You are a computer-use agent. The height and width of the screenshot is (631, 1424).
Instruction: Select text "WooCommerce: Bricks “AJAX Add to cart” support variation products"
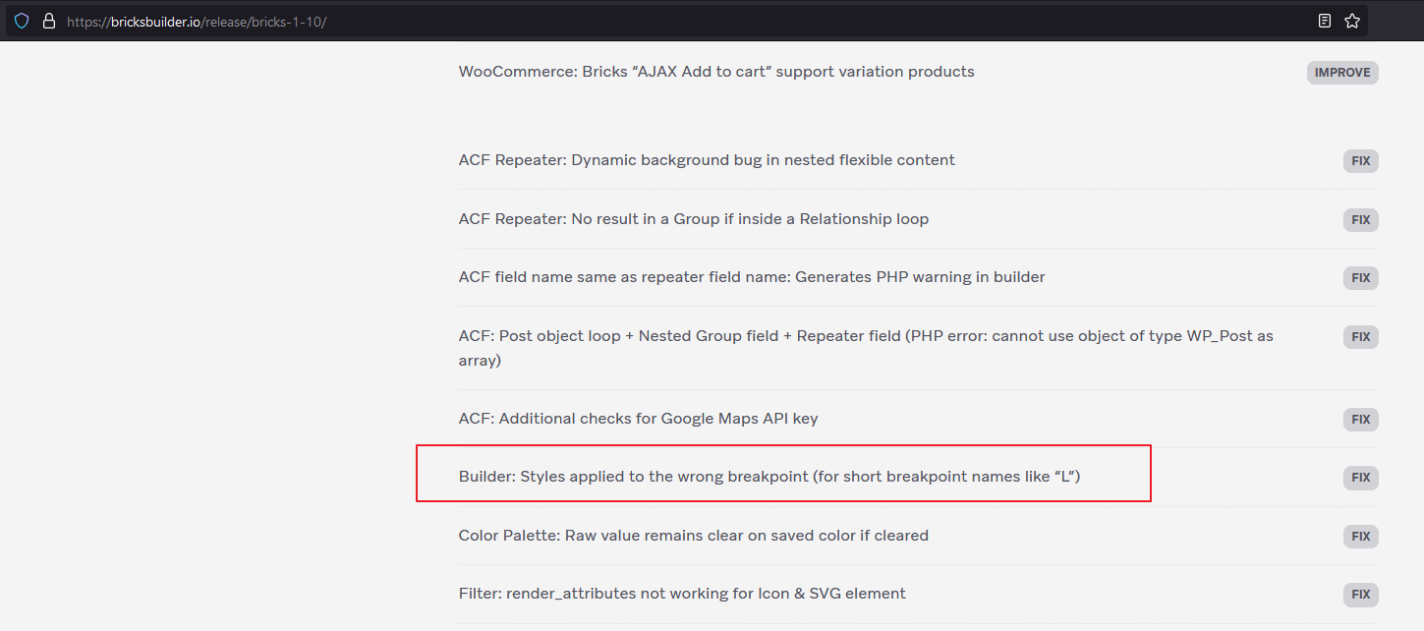[x=716, y=72]
